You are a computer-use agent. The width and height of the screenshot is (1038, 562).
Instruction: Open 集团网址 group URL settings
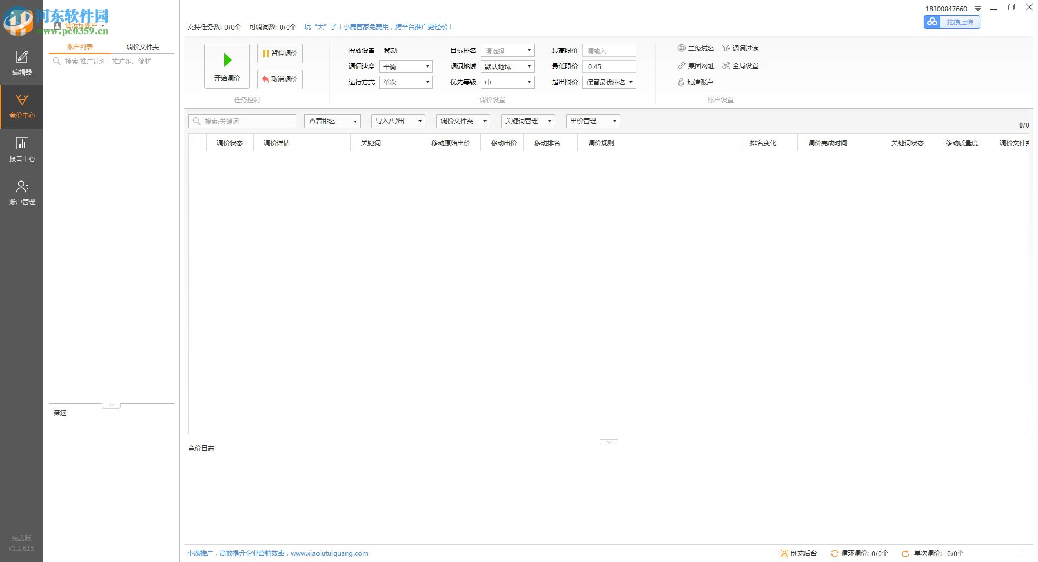tap(696, 66)
